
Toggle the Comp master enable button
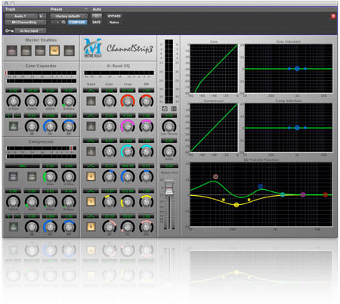click(40, 51)
